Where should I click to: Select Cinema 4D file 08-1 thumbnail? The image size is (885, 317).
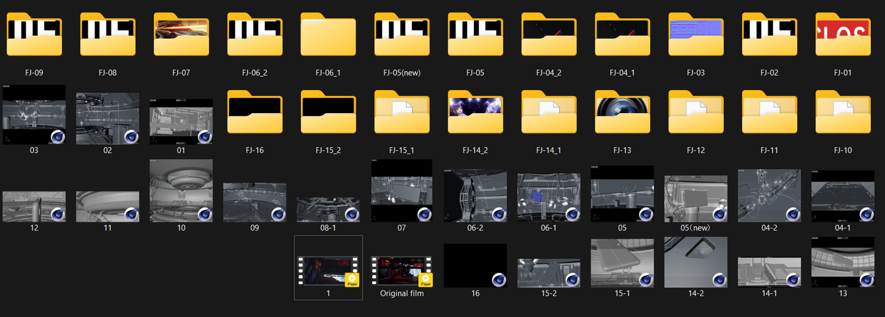pyautogui.click(x=328, y=210)
